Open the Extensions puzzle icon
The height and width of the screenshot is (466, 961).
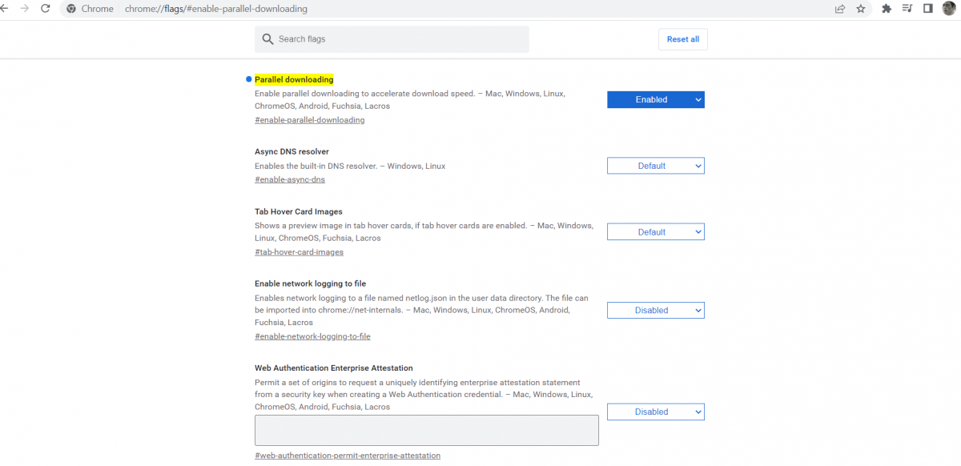coord(887,9)
